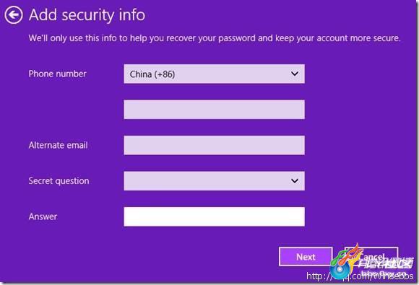Open the watermark URL at bottom right
This screenshot has height=285, width=419.
coord(360,276)
